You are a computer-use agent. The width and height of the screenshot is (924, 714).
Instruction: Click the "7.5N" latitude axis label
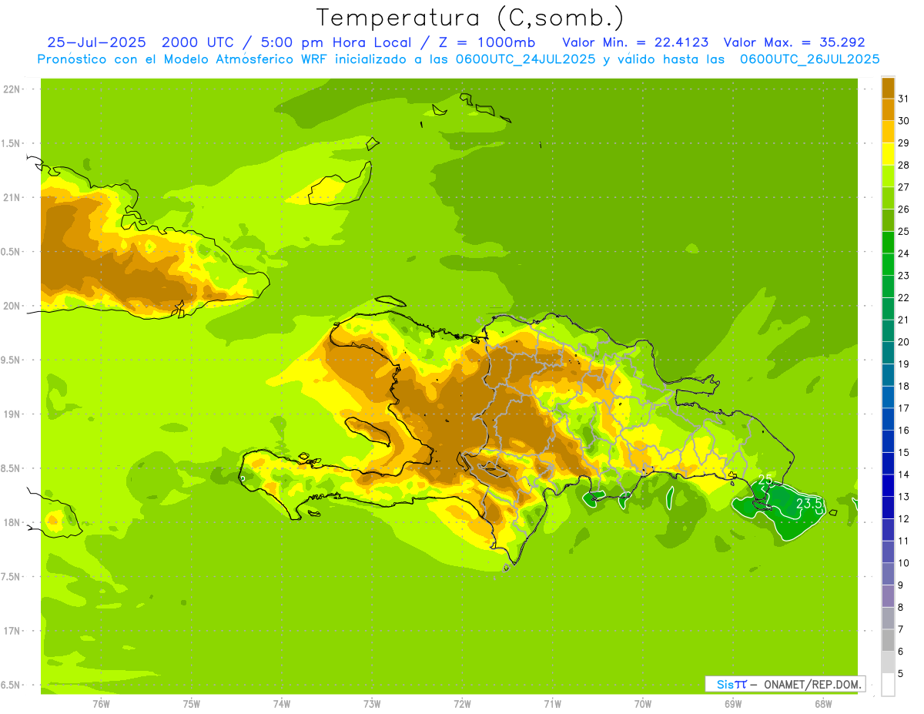point(12,576)
